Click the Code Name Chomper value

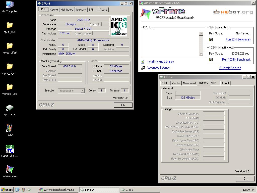pos(71,24)
